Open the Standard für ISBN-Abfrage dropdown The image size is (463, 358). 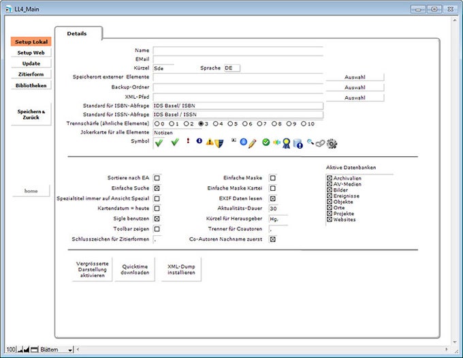(238, 106)
